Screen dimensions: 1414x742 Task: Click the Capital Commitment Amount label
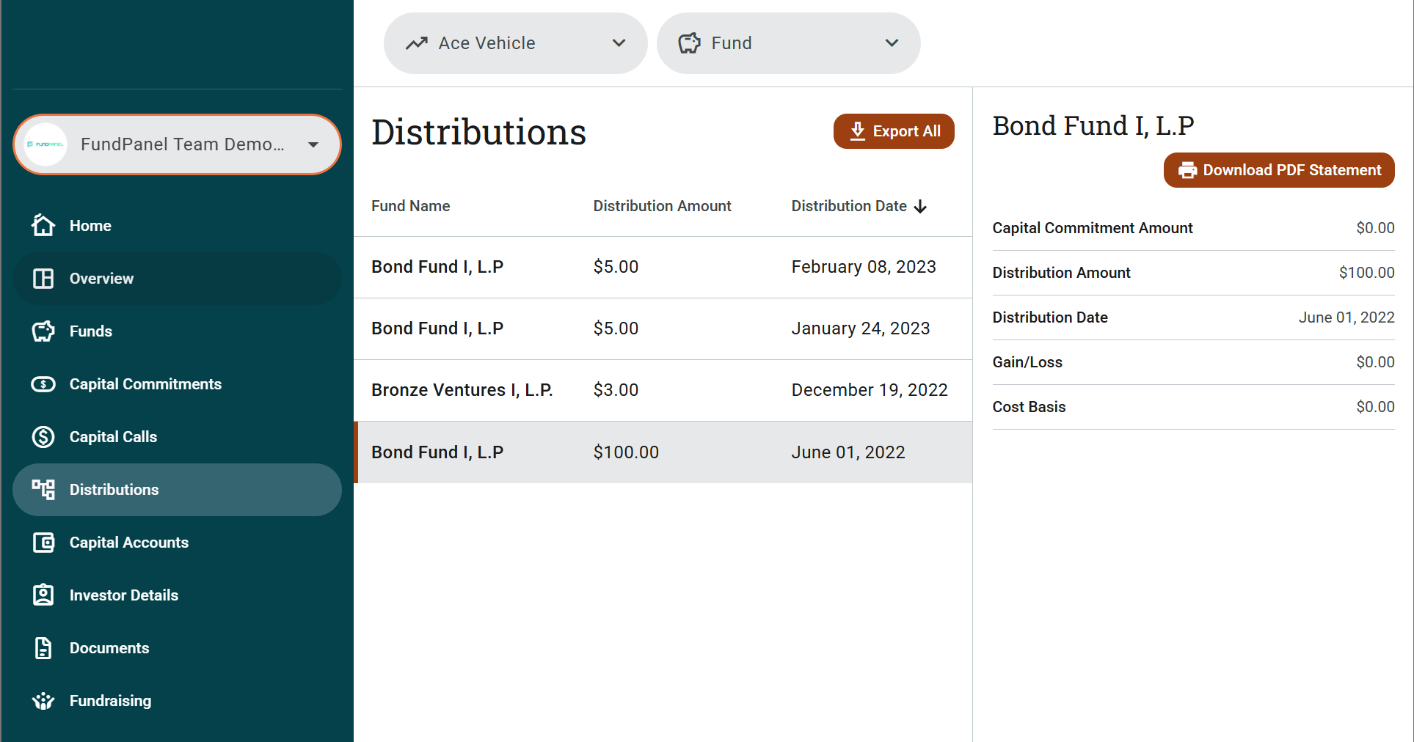point(1093,228)
